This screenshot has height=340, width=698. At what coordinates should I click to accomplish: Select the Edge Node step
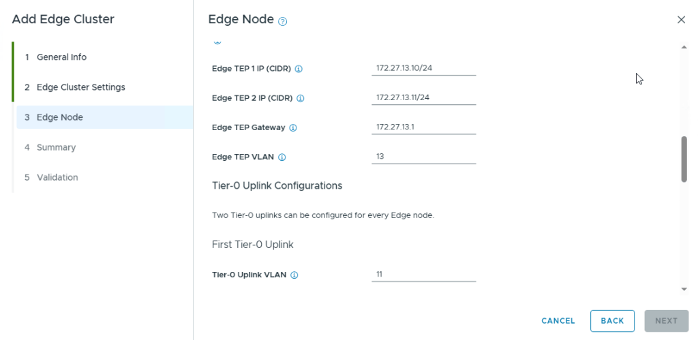tap(60, 117)
